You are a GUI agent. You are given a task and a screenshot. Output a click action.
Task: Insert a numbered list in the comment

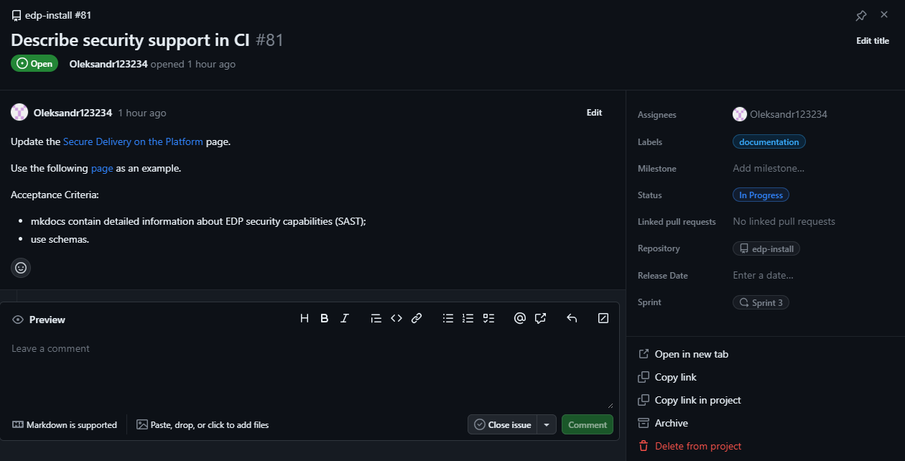[x=468, y=318]
